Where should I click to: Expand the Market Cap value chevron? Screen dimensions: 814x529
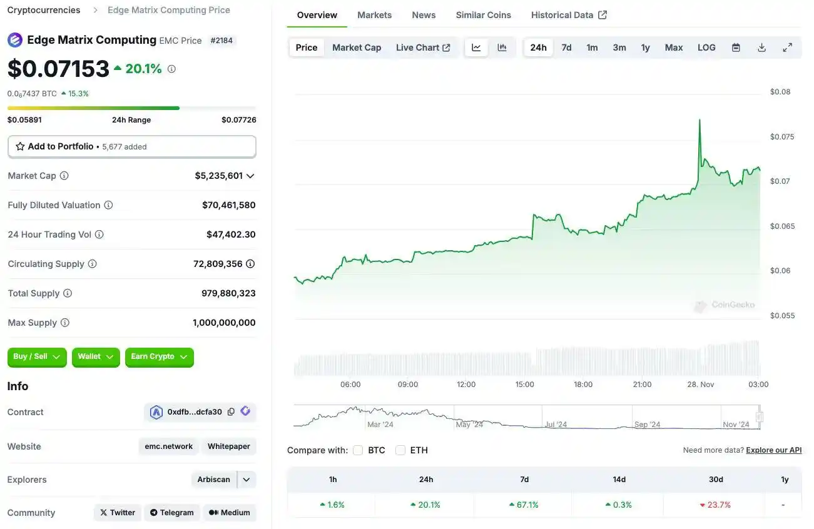pyautogui.click(x=250, y=176)
